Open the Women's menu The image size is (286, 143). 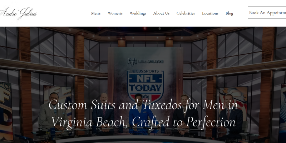(115, 13)
